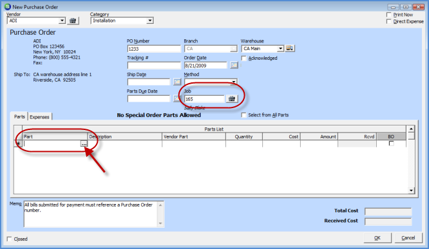Toggle Select from All Parts checkbox
The height and width of the screenshot is (249, 429).
(x=243, y=115)
